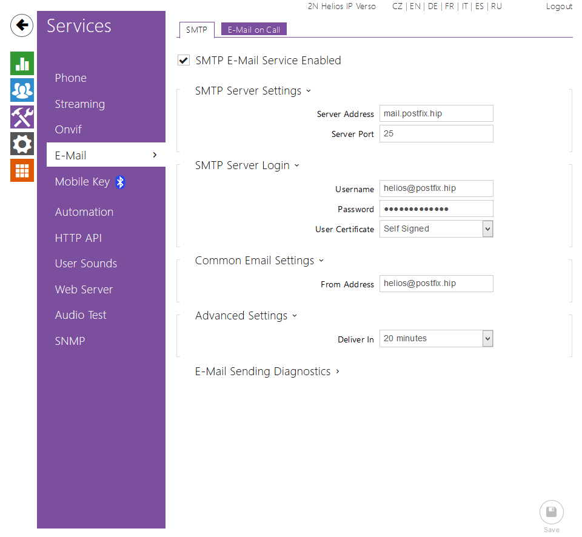Click the Logout link
The height and width of the screenshot is (537, 582).
[x=558, y=6]
